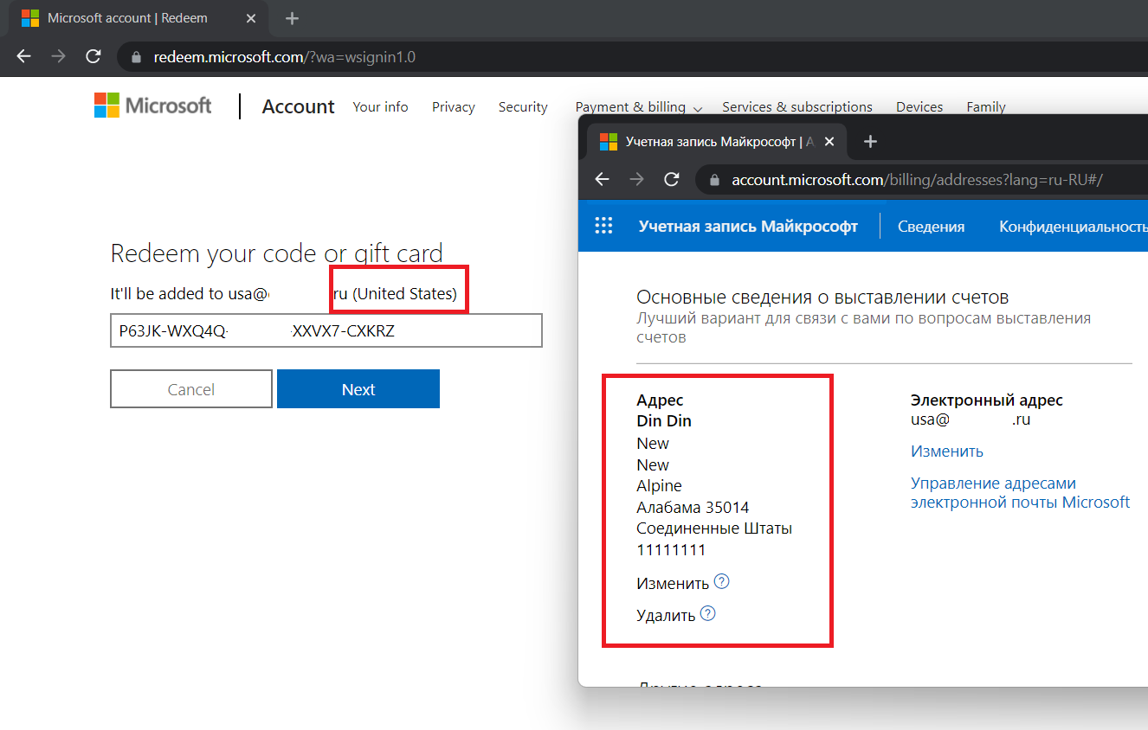This screenshot has height=730, width=1148.
Task: Open the Family menu item
Action: click(986, 106)
